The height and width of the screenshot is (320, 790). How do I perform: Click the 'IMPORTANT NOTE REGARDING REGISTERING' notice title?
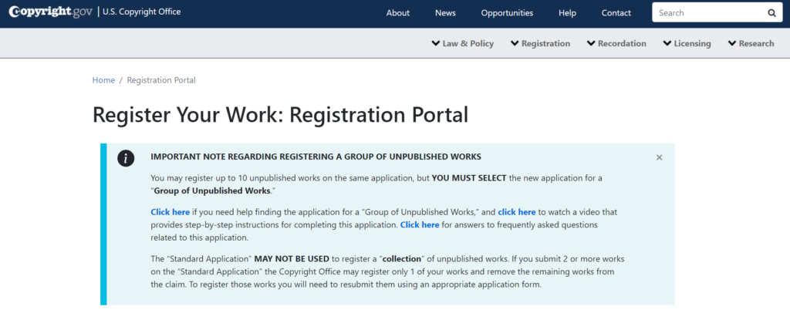click(316, 157)
